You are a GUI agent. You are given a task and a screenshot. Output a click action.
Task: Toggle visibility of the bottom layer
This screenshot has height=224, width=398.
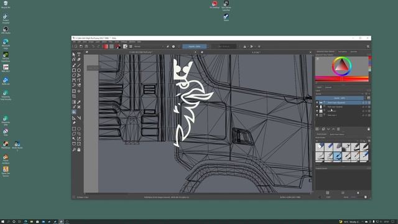[317, 115]
